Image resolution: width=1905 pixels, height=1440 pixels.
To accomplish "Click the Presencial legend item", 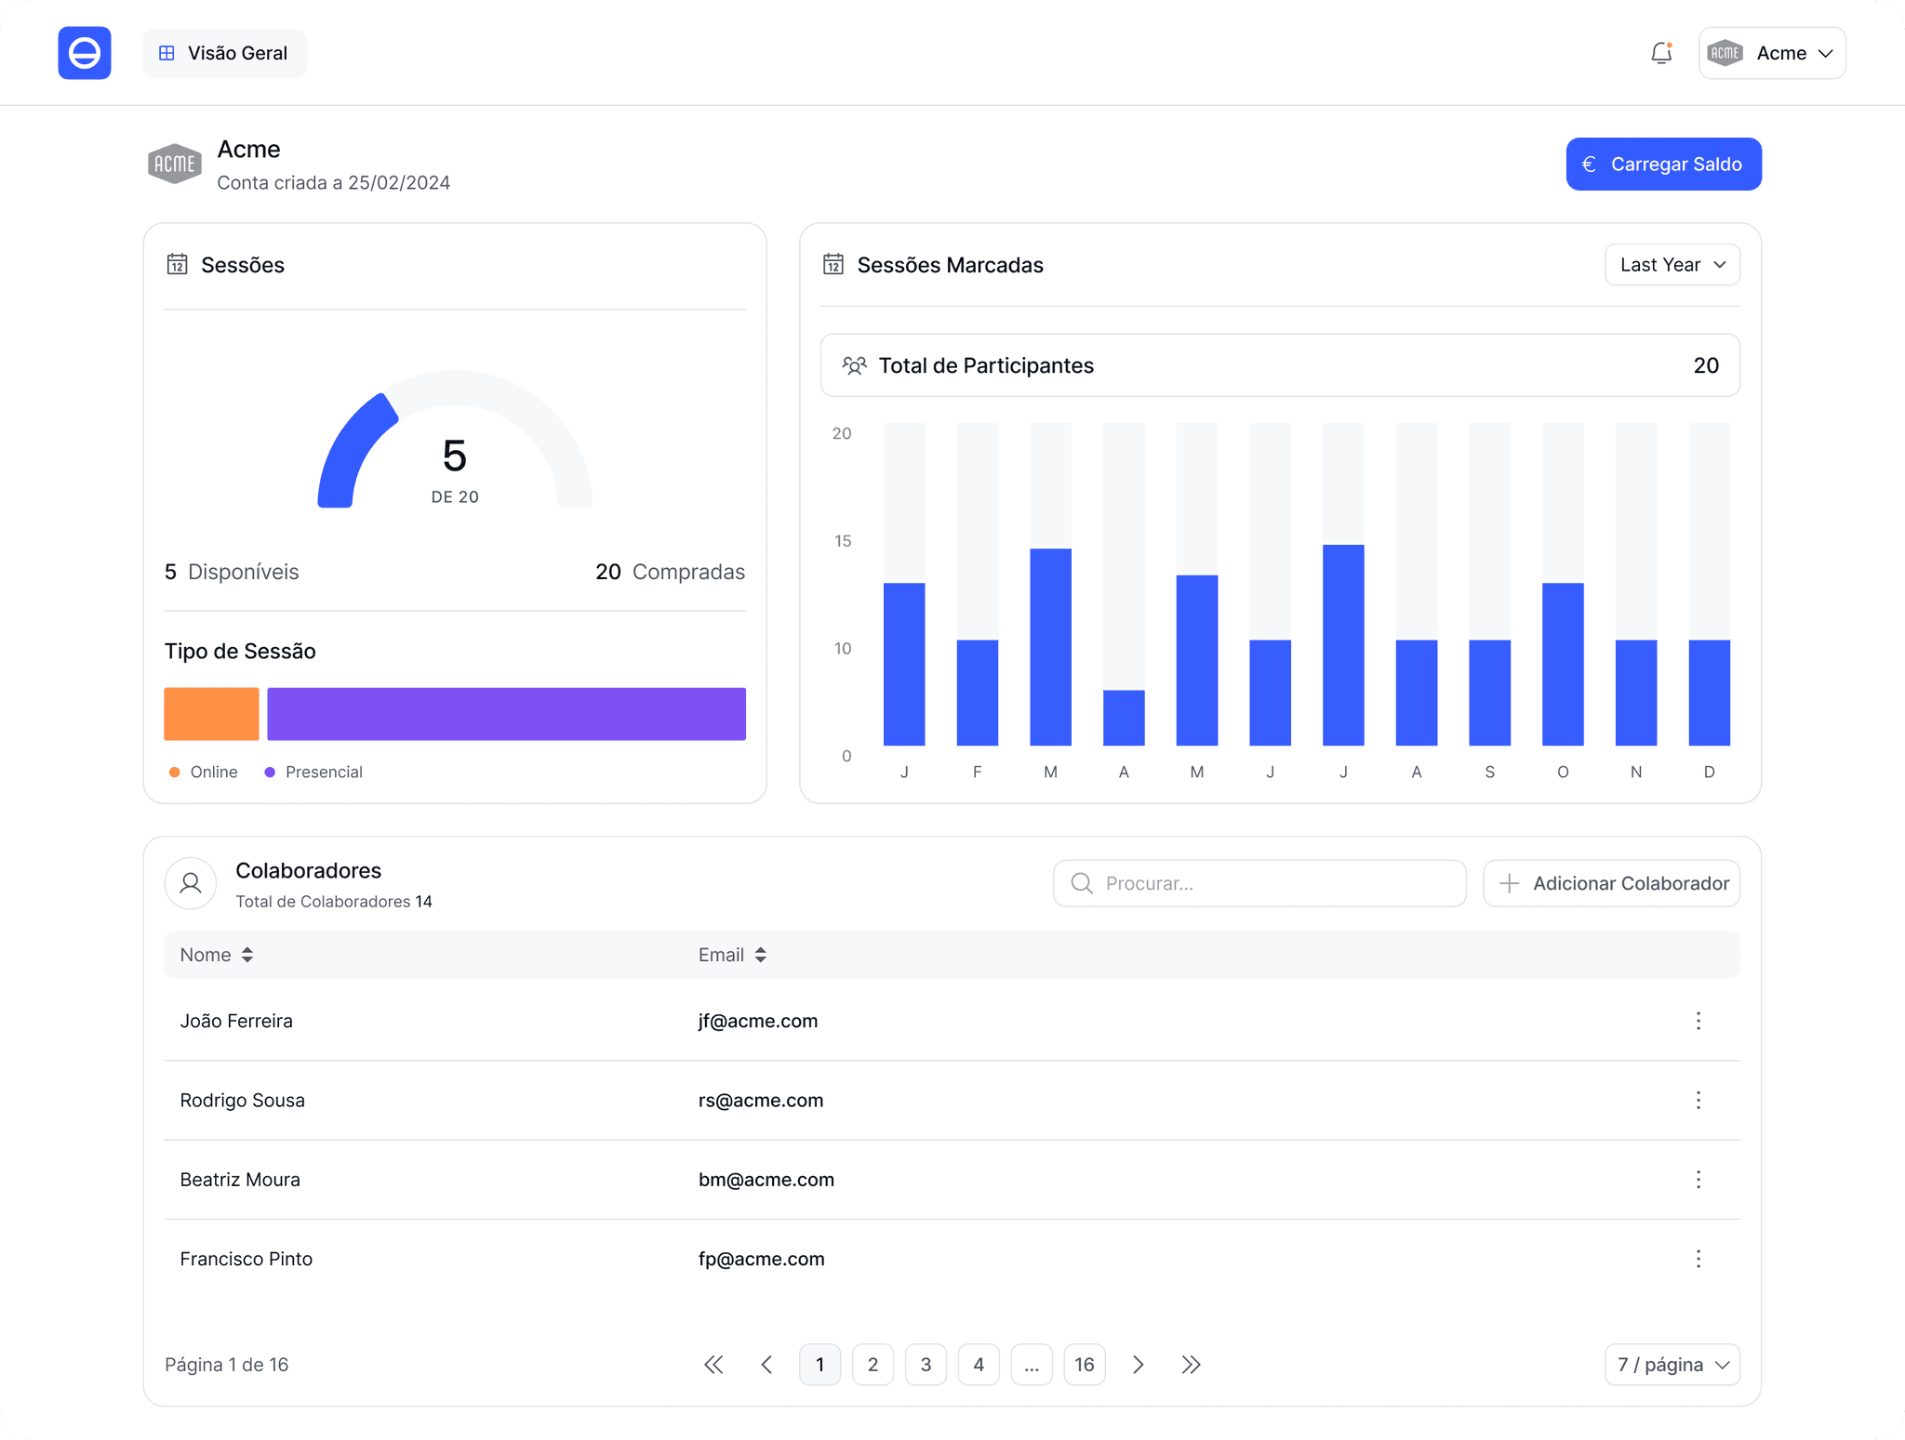I will [313, 773].
